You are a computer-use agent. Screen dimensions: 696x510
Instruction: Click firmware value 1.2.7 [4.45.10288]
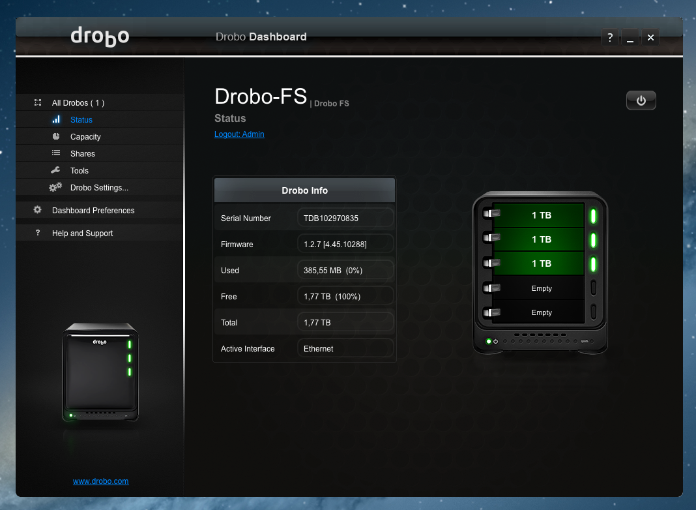point(345,244)
